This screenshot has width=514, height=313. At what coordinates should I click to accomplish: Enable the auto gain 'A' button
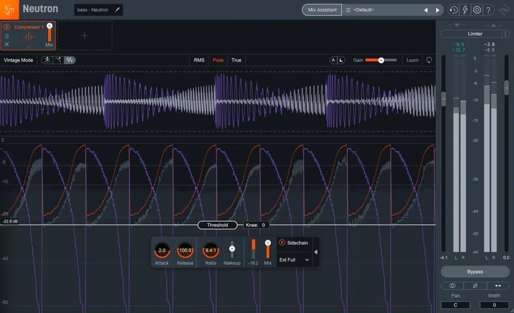click(333, 60)
